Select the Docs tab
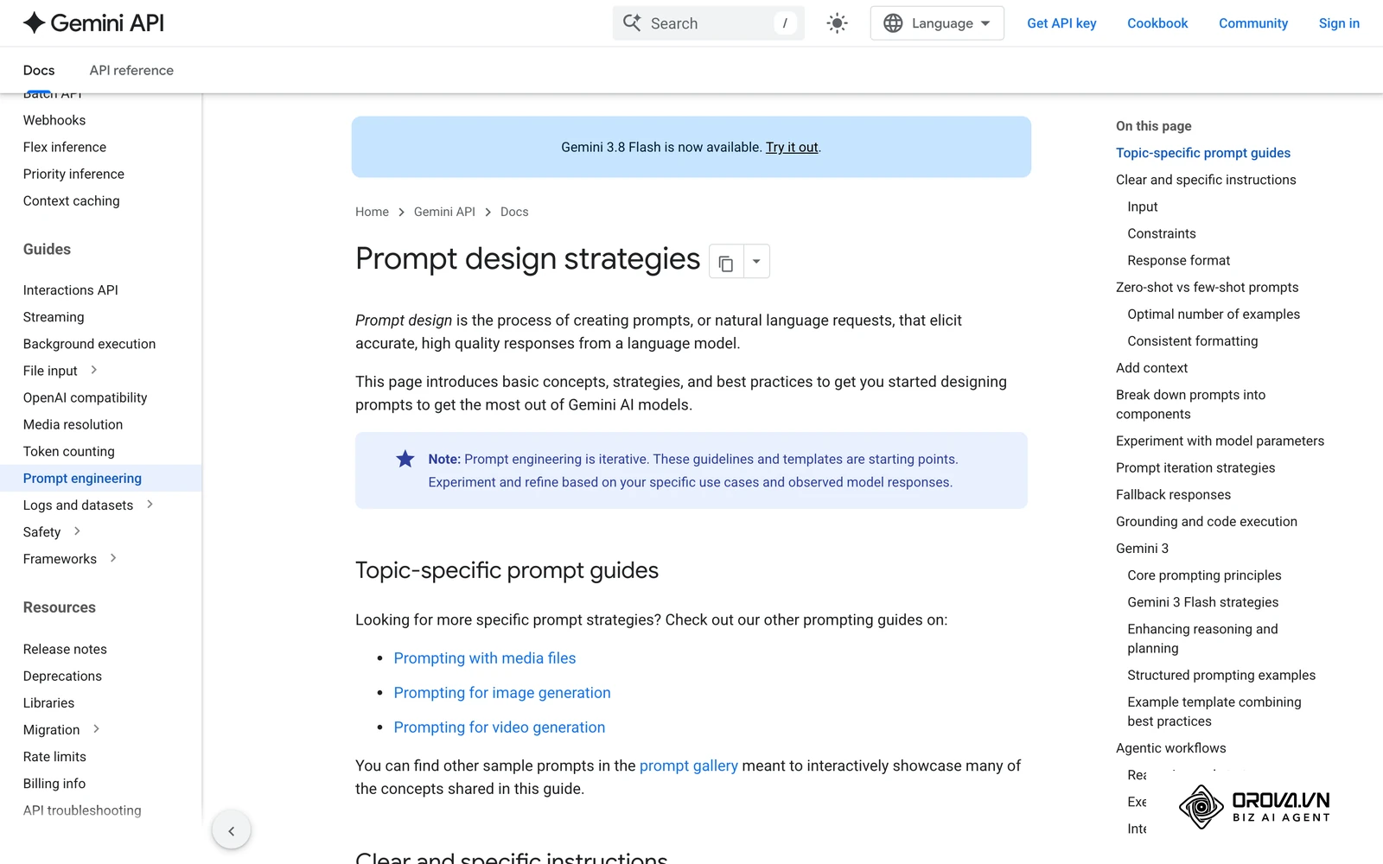1383x864 pixels. coord(39,70)
